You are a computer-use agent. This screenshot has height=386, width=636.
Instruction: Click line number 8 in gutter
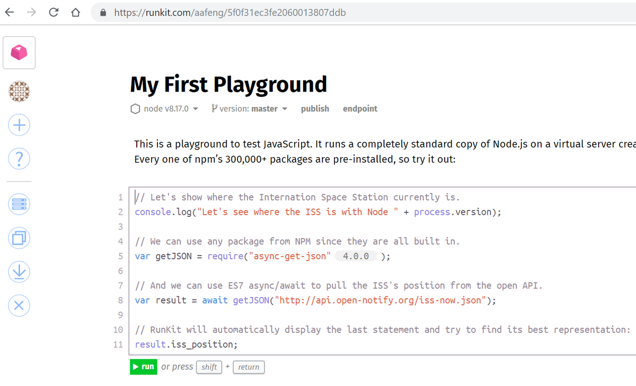120,300
